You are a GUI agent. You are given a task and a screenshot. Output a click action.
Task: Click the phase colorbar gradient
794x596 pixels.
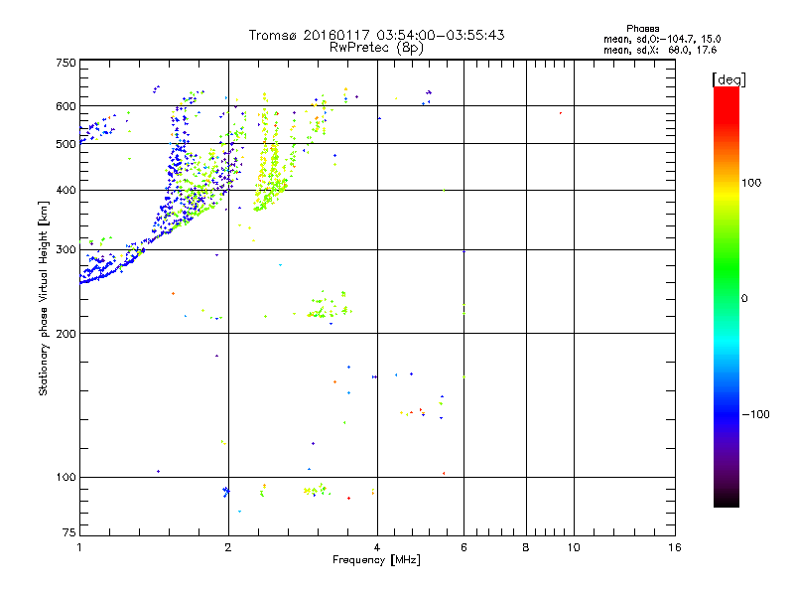pyautogui.click(x=727, y=296)
